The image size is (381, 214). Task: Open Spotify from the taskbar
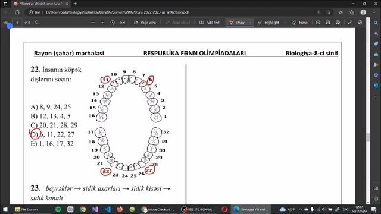click(x=58, y=209)
